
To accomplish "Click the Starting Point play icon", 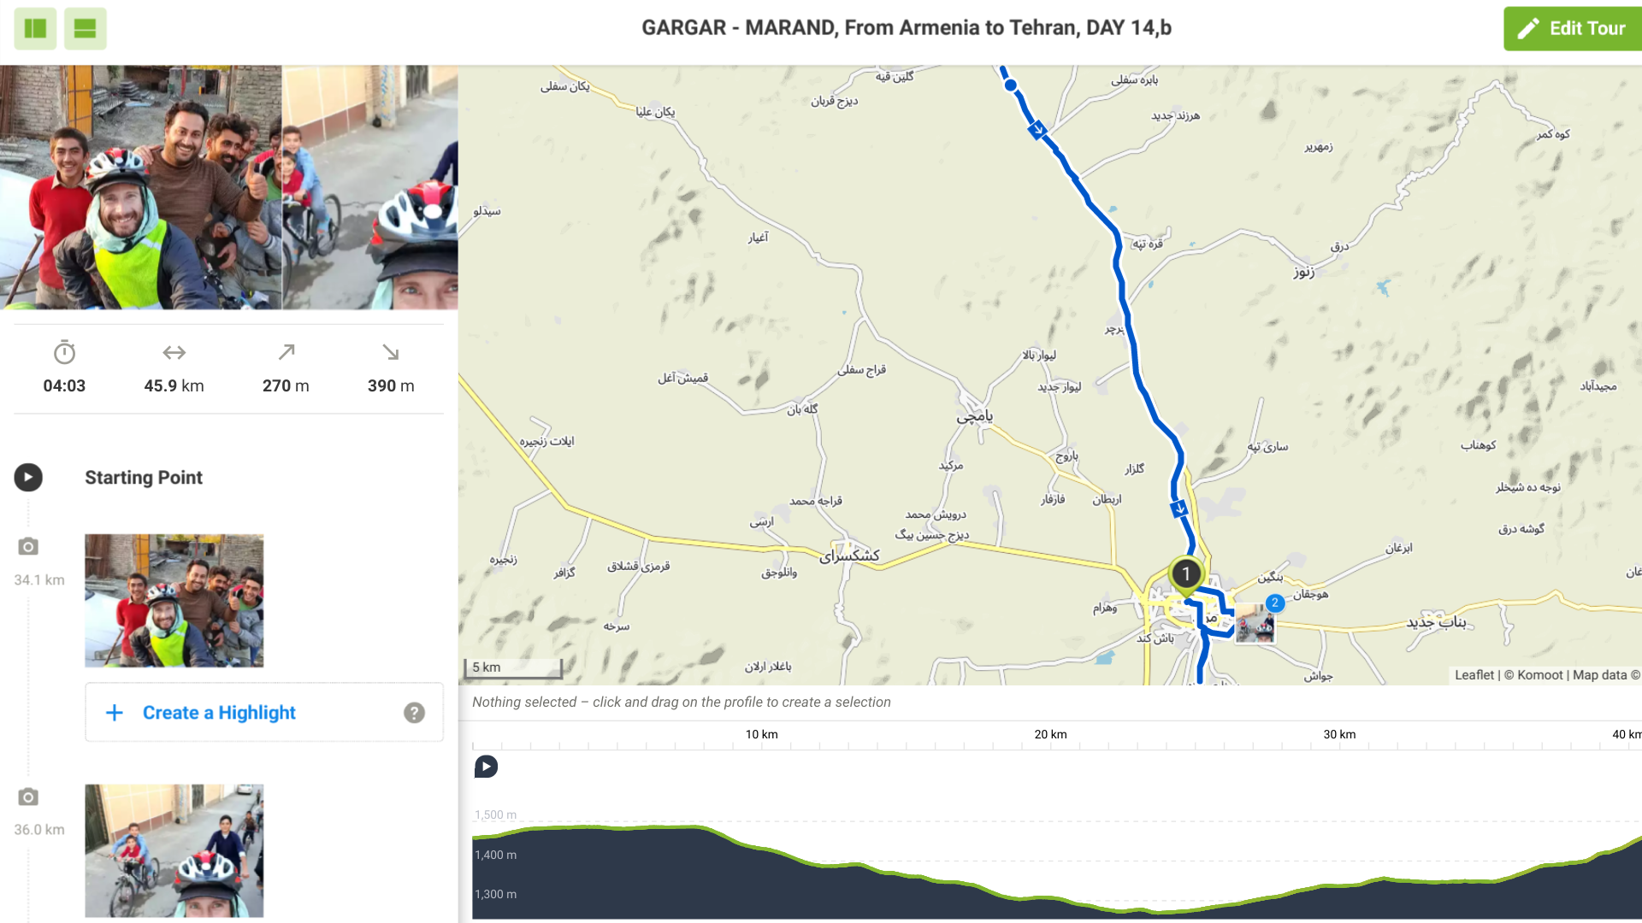I will (x=28, y=477).
